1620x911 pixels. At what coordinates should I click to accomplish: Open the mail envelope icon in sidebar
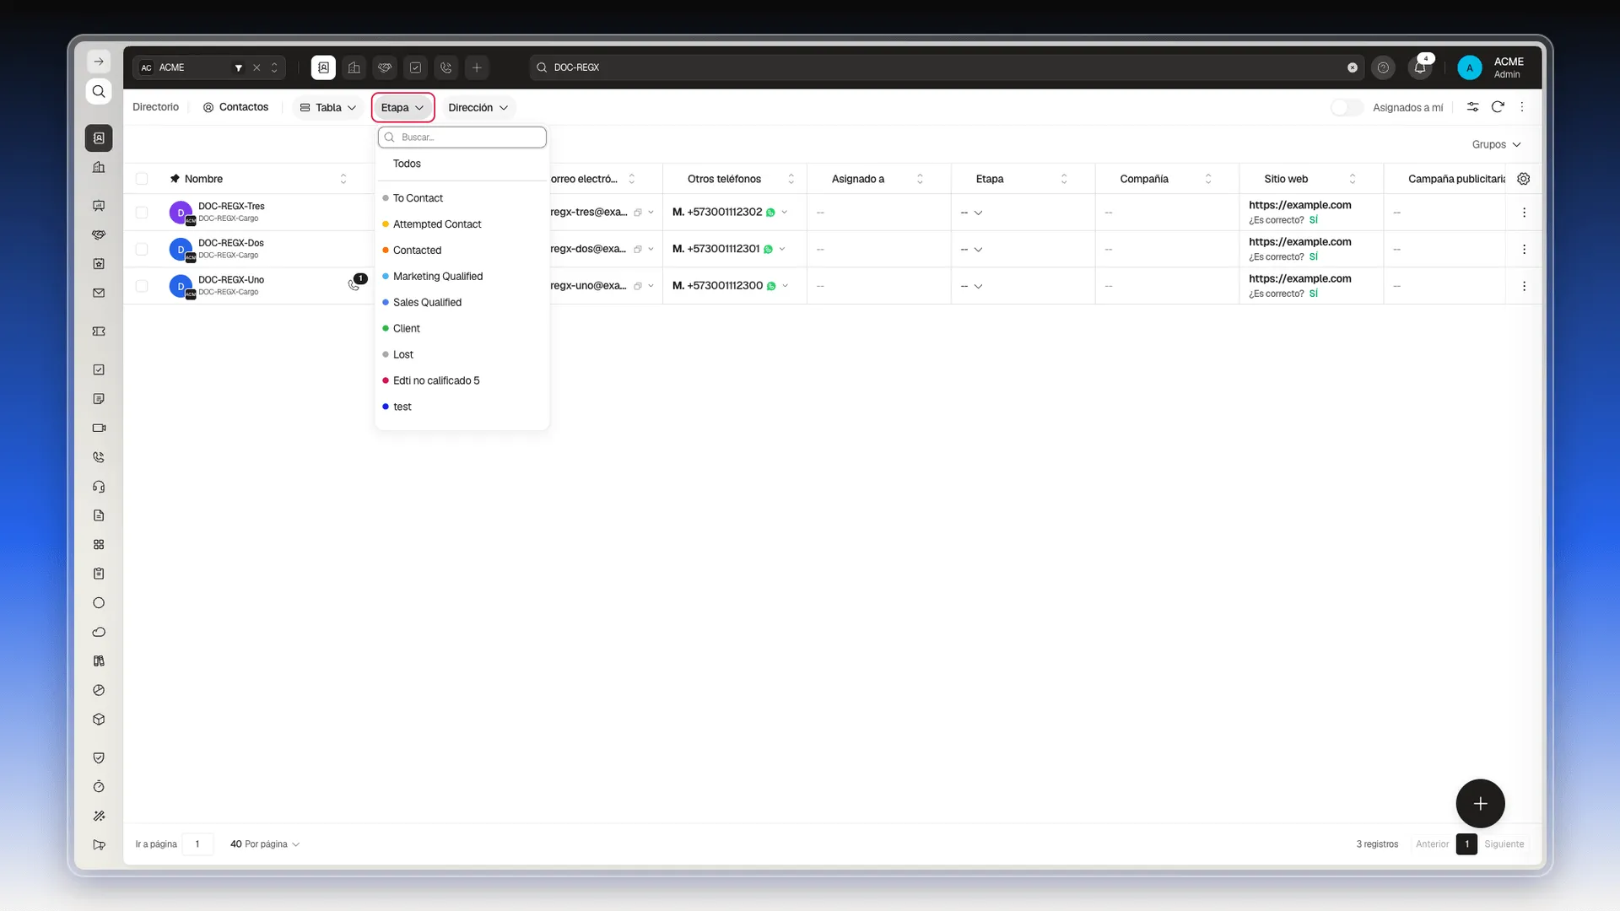click(99, 294)
